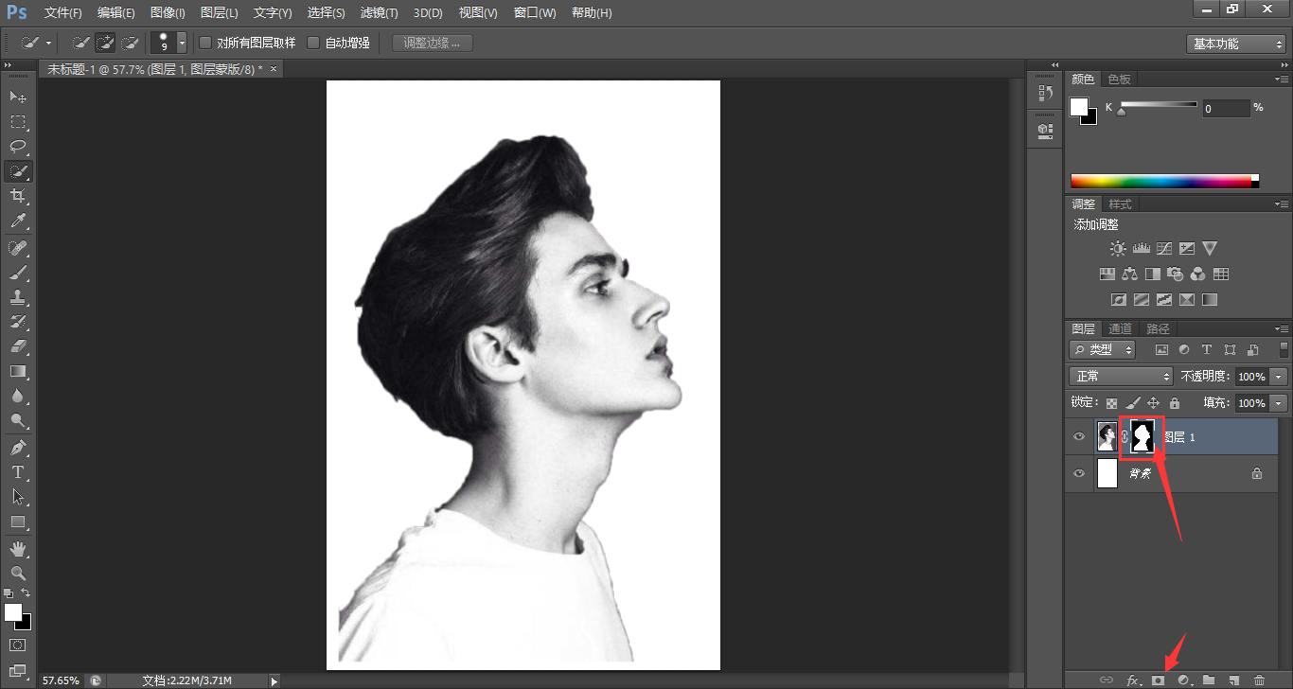Select the Spot Healing Brush tool
1293x689 pixels.
click(18, 248)
